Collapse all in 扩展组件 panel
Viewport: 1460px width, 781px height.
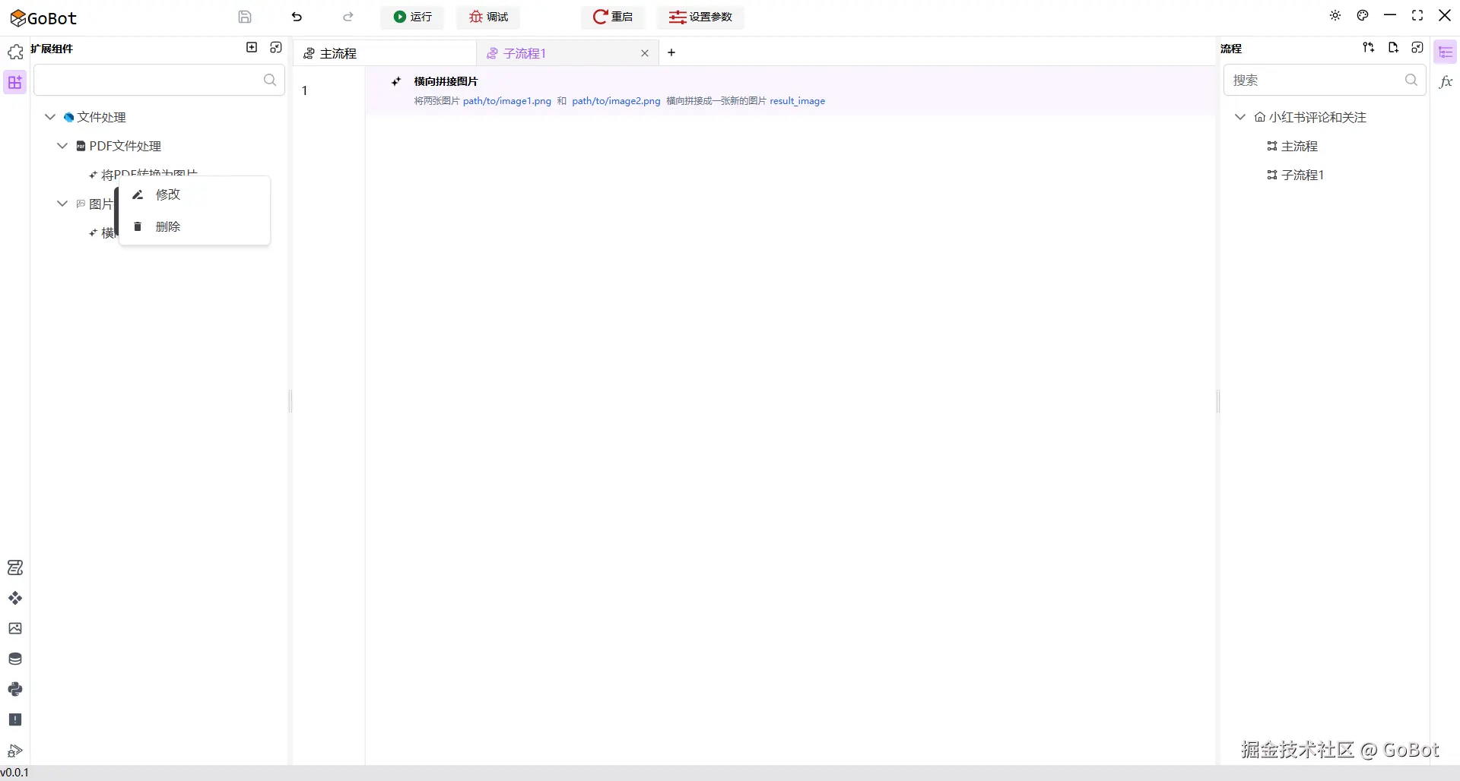coord(276,47)
